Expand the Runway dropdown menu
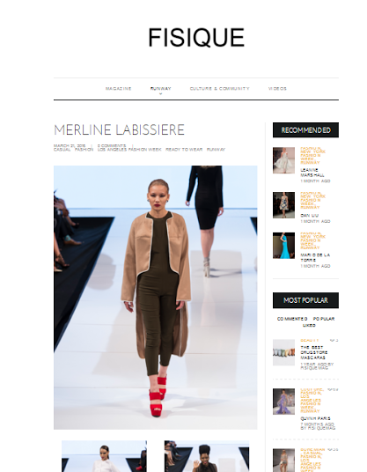Screen dimensions: 367x472 (x=161, y=89)
